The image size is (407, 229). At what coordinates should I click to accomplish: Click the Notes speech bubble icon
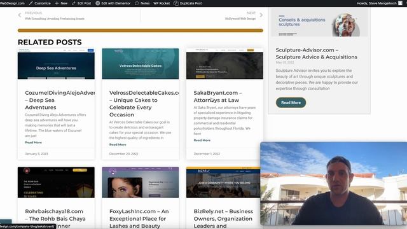[137, 3]
